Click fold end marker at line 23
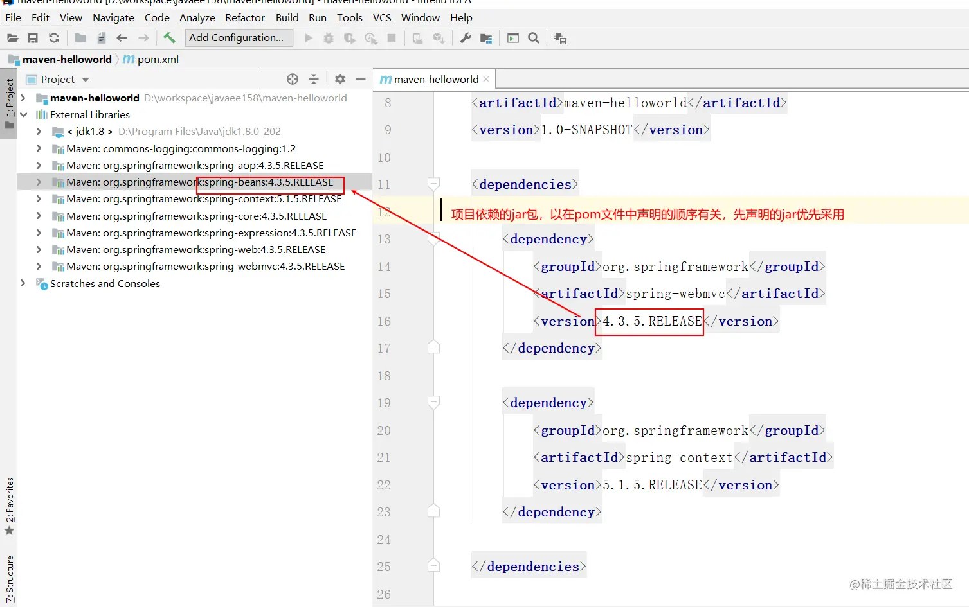969x607 pixels. pos(434,511)
